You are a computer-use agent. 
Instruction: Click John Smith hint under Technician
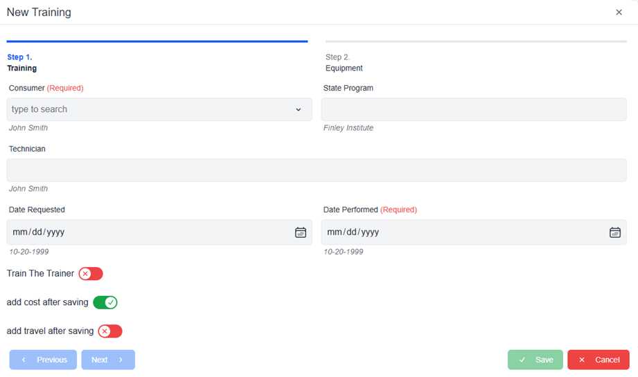pyautogui.click(x=28, y=189)
